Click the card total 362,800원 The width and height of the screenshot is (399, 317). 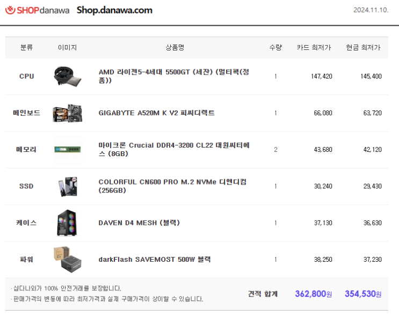(x=313, y=294)
